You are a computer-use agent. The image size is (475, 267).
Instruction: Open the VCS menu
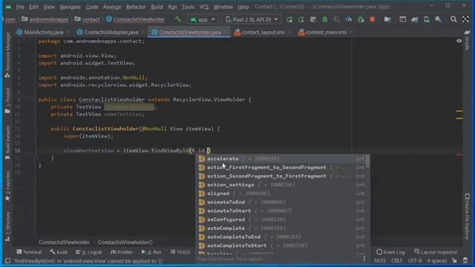coord(204,7)
